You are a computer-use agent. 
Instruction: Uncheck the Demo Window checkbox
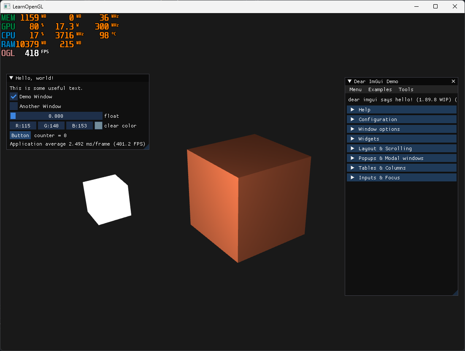(x=14, y=97)
